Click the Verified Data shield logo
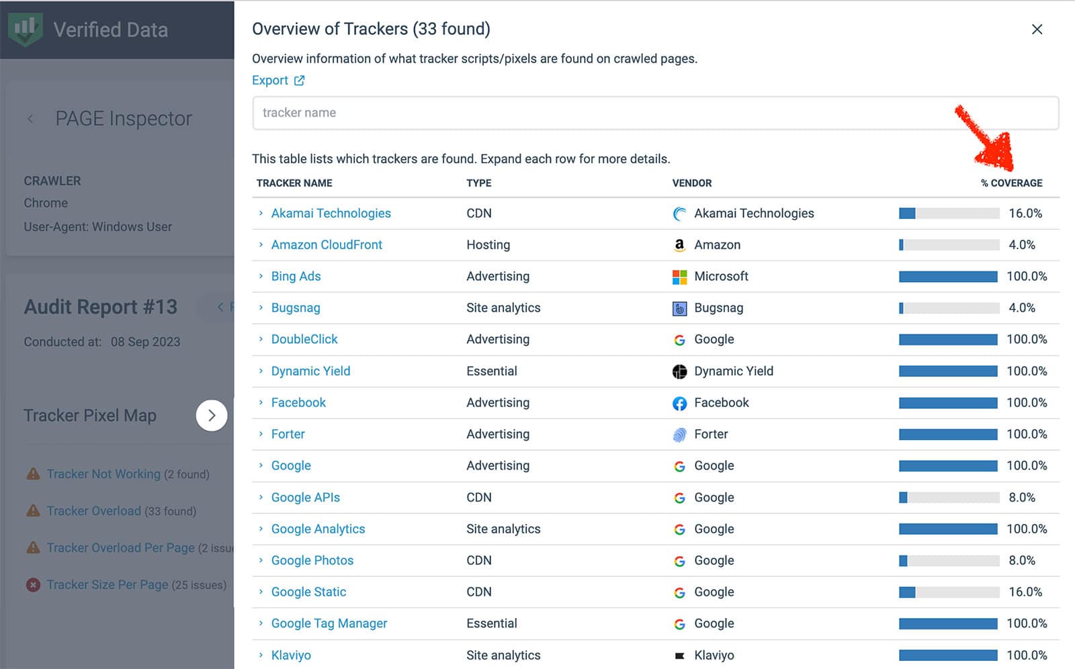This screenshot has width=1075, height=669. (x=25, y=29)
